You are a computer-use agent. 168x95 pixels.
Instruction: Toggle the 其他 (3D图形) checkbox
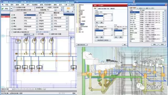12,29
